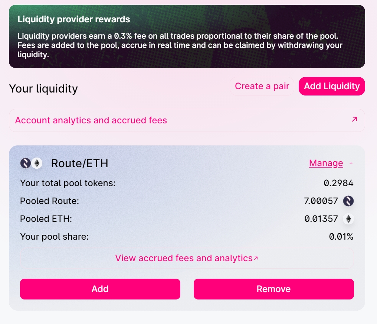The image size is (377, 324).
Task: Click the Route token icon in pair header
Action: (x=26, y=163)
